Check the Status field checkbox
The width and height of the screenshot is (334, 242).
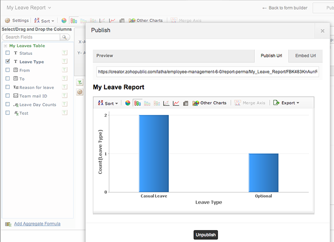pyautogui.click(x=8, y=53)
